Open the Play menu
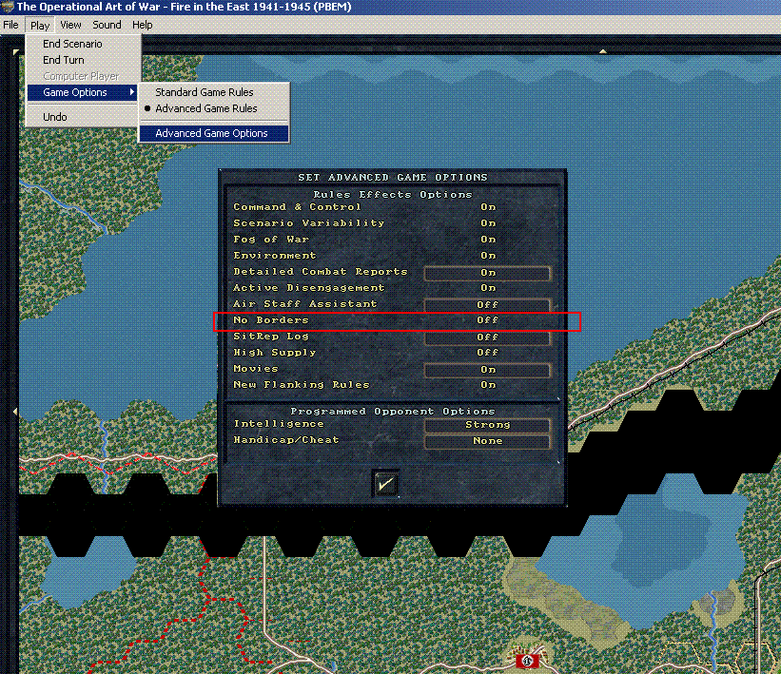Screen dimensions: 781x674 click(x=40, y=26)
